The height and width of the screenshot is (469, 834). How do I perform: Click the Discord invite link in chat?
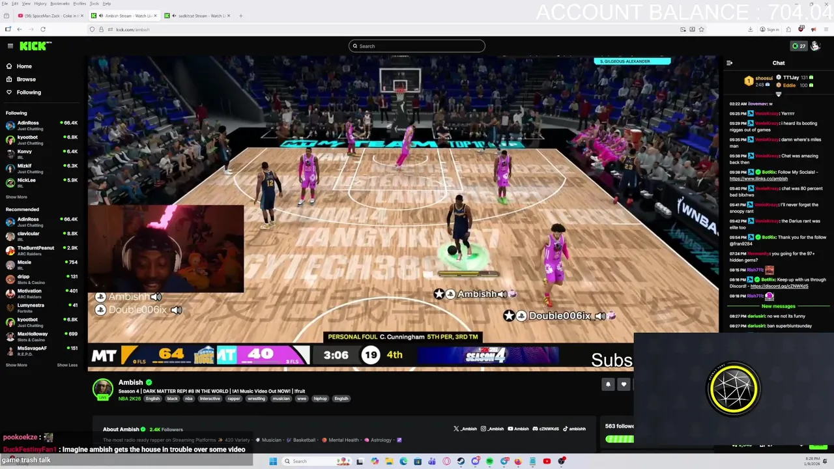[x=779, y=286]
